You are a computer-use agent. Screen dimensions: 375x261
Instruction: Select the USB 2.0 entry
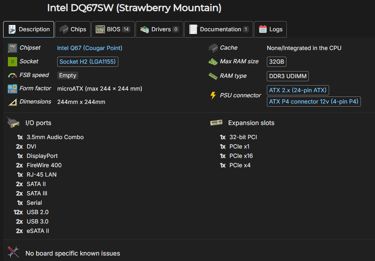(38, 212)
